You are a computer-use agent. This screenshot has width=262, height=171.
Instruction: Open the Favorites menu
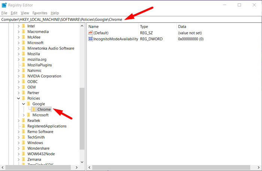click(40, 13)
